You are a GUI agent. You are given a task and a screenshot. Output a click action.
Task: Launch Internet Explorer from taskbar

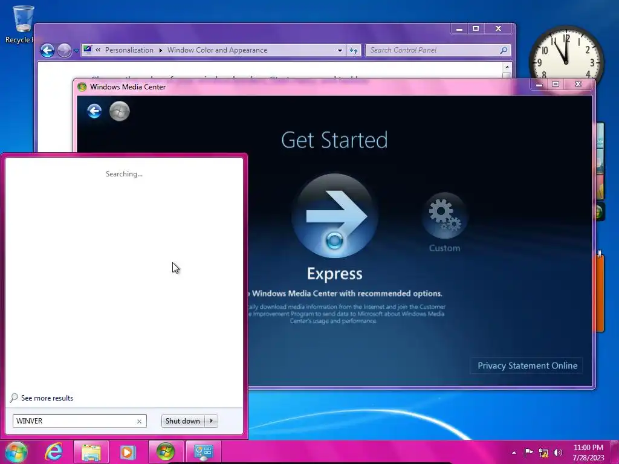54,452
